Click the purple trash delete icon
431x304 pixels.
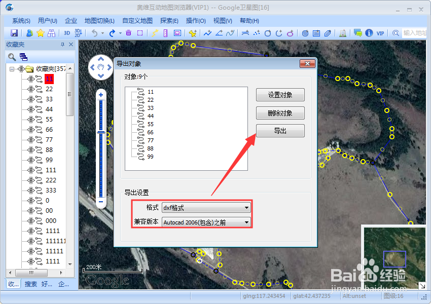click(x=128, y=33)
